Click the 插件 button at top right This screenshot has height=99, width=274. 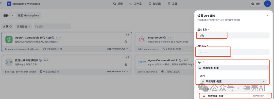point(256,4)
